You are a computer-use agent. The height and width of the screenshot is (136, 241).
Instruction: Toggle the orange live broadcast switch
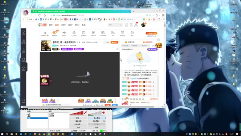tap(55, 33)
